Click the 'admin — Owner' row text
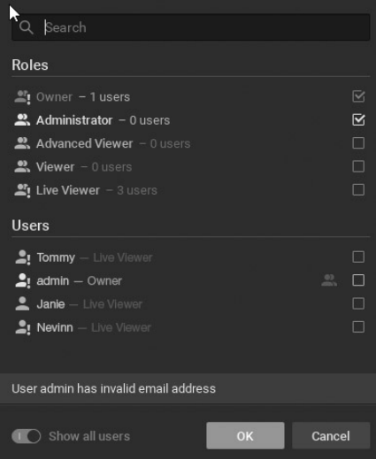The image size is (376, 459). point(80,280)
